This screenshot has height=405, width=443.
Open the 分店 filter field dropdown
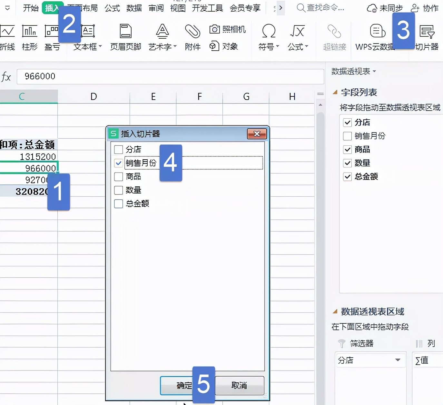click(398, 360)
